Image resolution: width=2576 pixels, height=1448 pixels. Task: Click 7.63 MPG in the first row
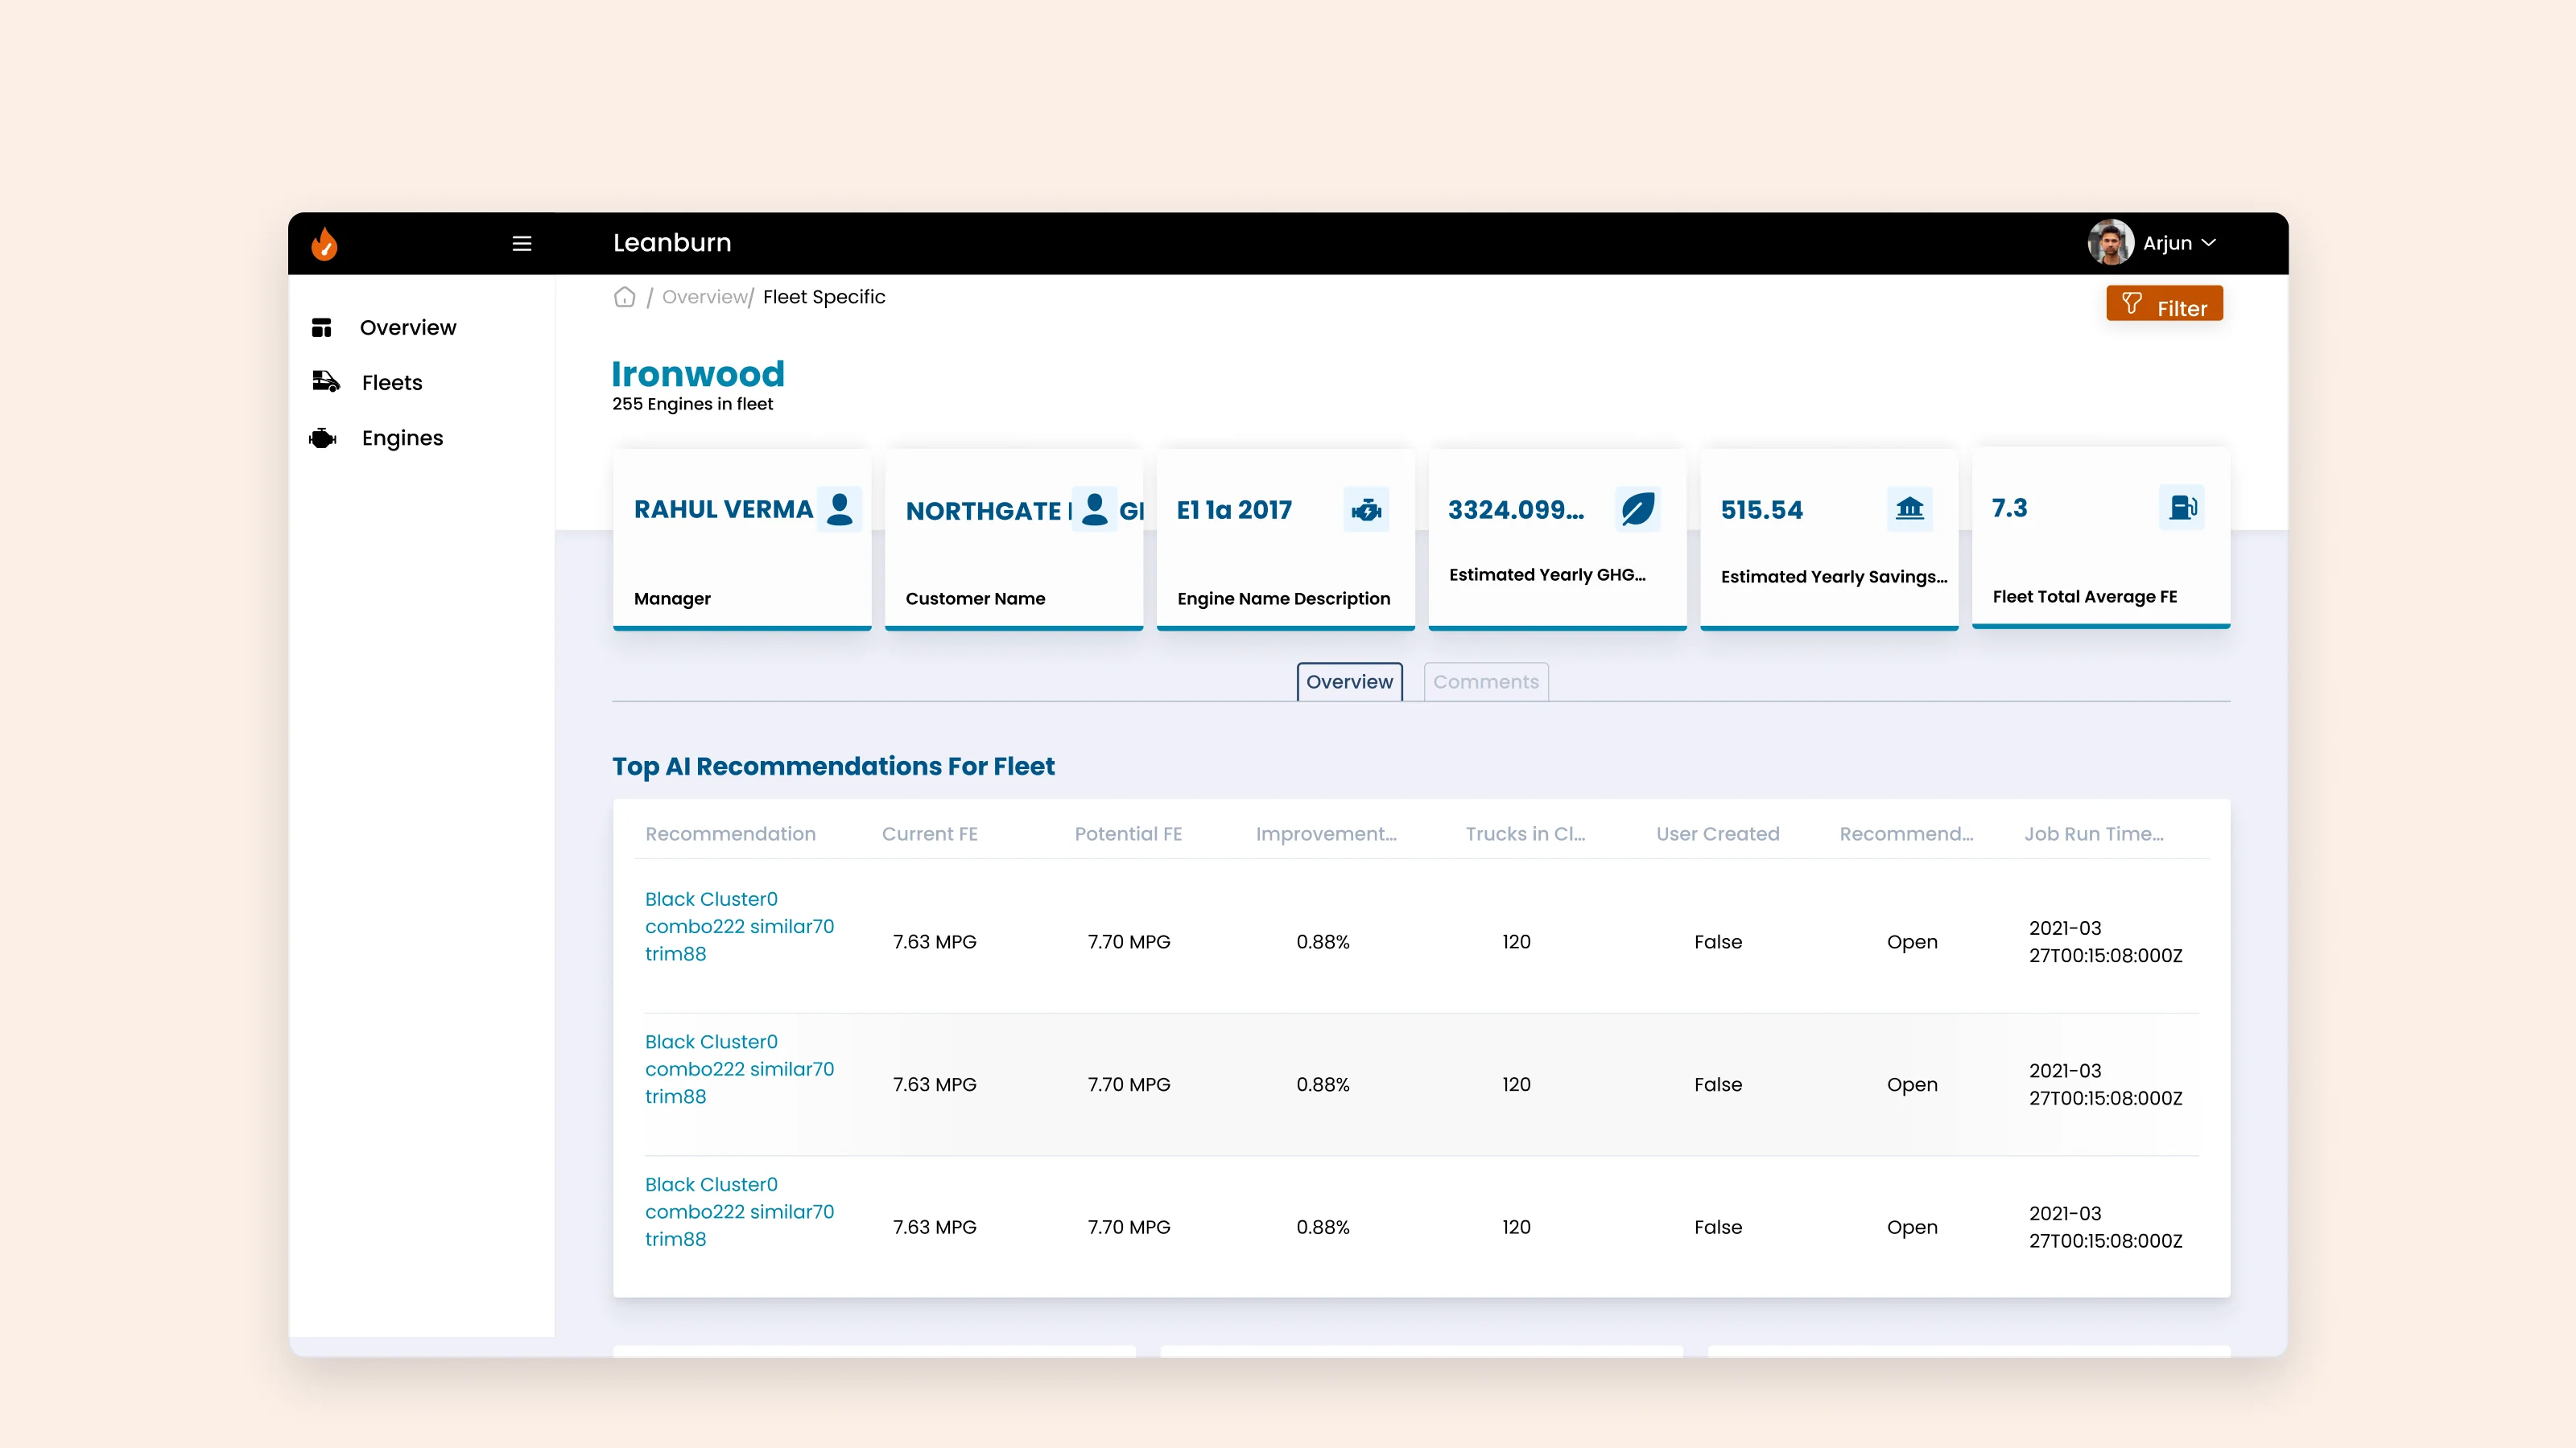coord(934,941)
